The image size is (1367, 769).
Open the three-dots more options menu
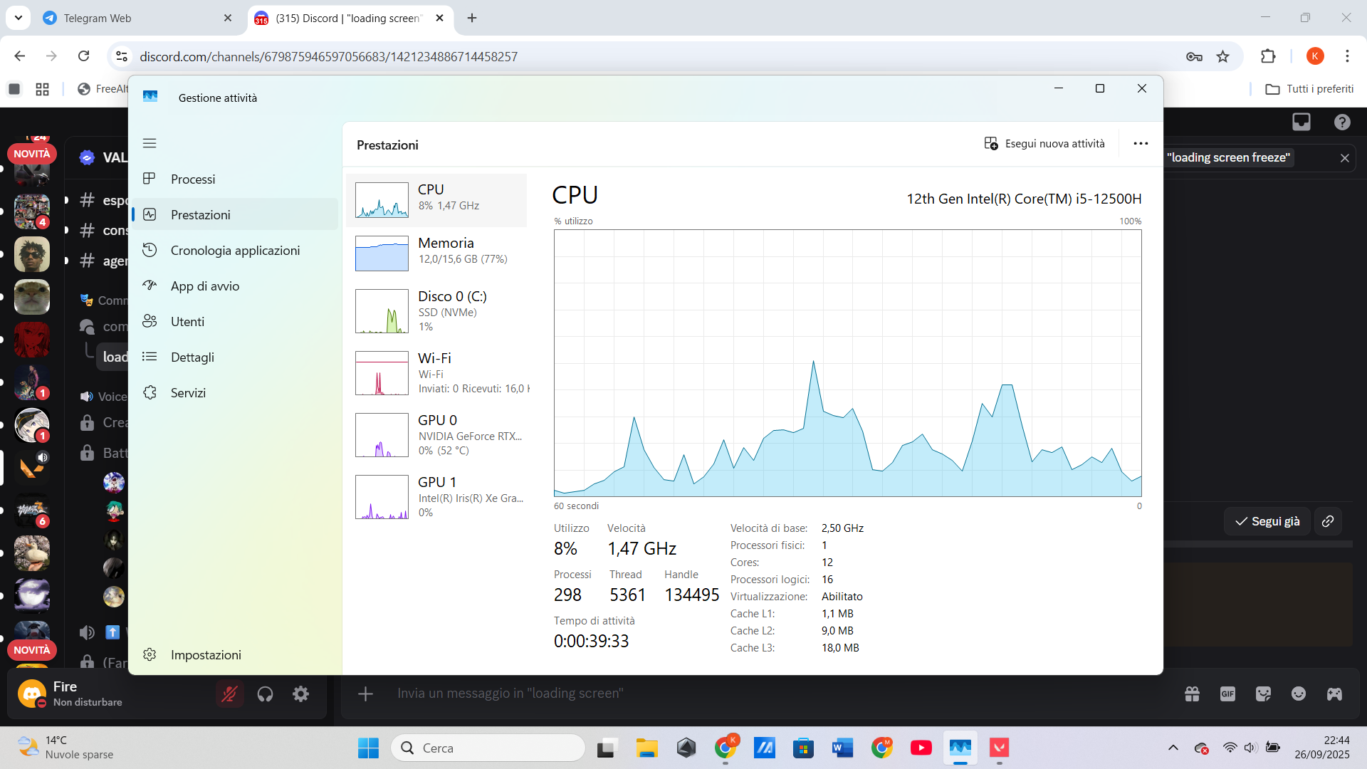pos(1141,144)
